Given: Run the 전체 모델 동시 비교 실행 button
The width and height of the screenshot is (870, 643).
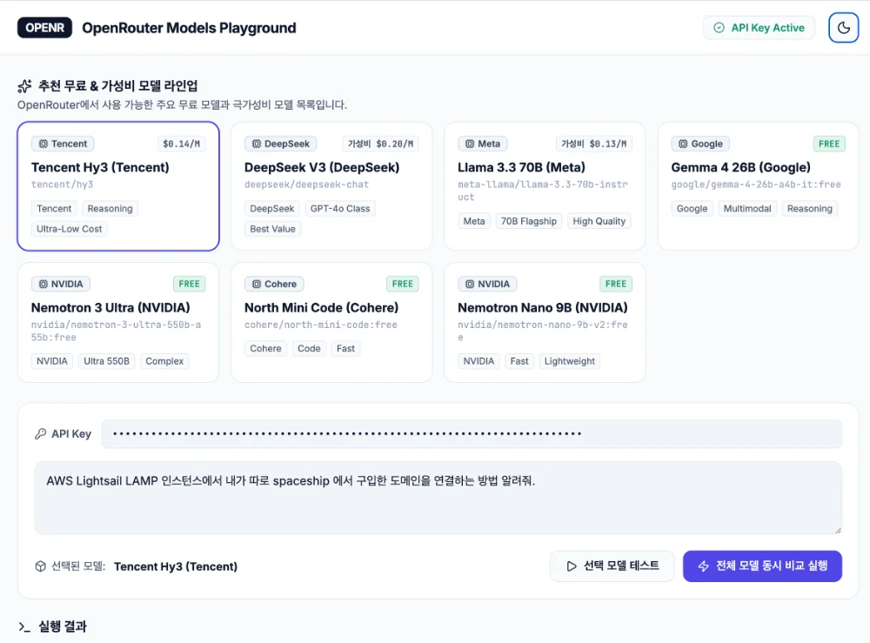Looking at the screenshot, I should tap(762, 566).
